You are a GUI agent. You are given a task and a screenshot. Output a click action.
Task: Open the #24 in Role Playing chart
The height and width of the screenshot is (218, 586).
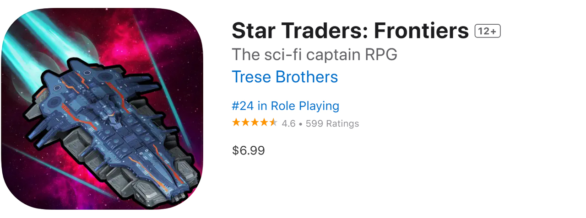(x=285, y=106)
